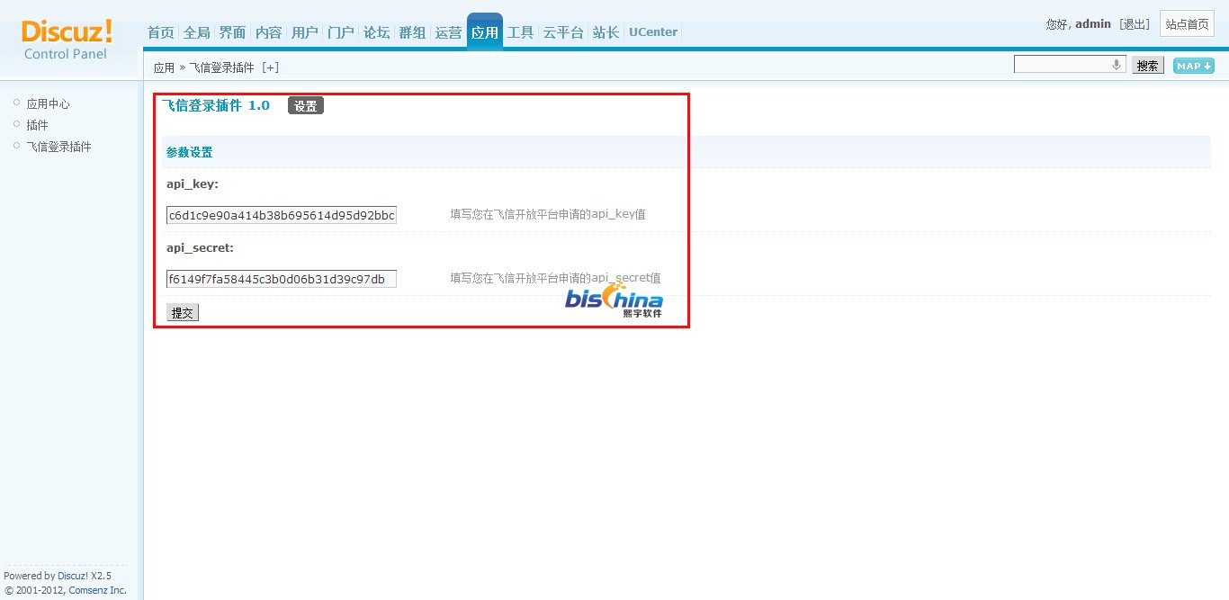1229x600 pixels.
Task: Open the 论坛 menu tab
Action: [x=377, y=32]
